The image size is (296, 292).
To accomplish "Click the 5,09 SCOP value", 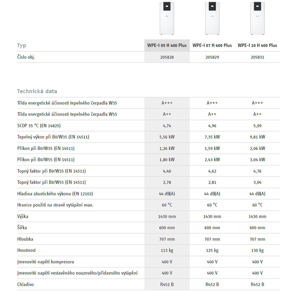I will [257, 126].
